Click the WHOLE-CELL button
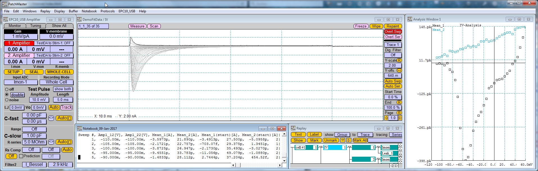 pos(59,72)
